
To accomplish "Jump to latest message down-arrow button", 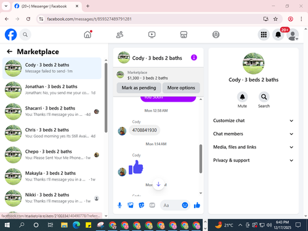I will 158,184.
